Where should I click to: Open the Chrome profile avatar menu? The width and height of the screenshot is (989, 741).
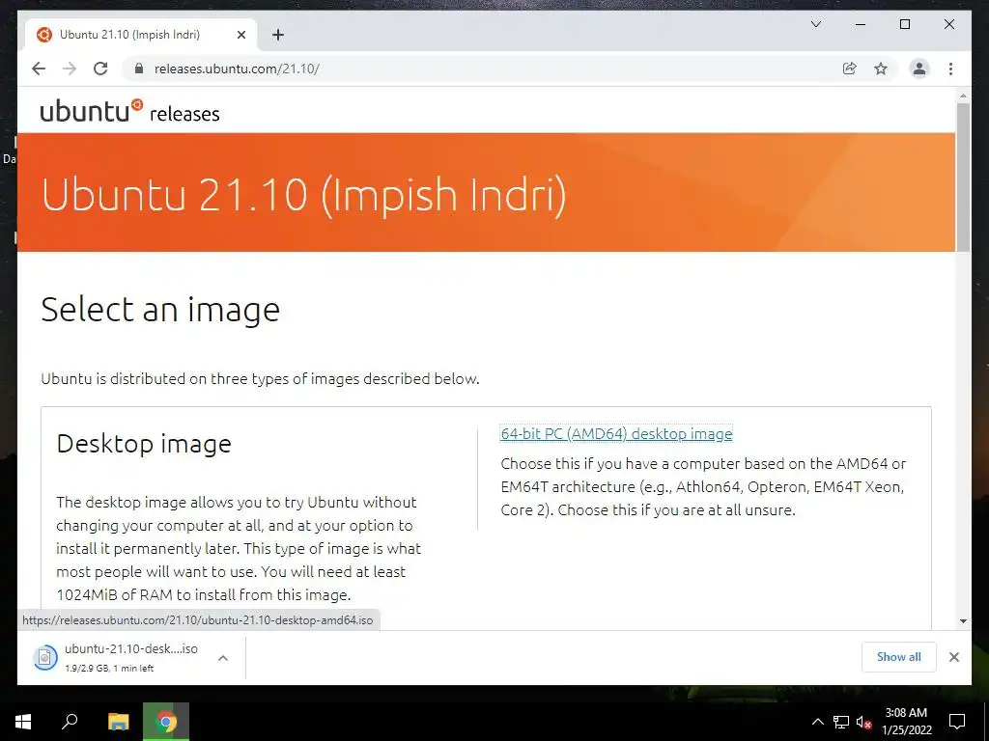point(919,69)
